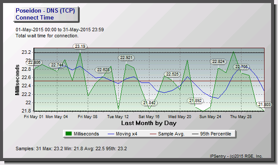Click the Last Month by Day axis title
This screenshot has width=278, height=165.
[x=149, y=123]
